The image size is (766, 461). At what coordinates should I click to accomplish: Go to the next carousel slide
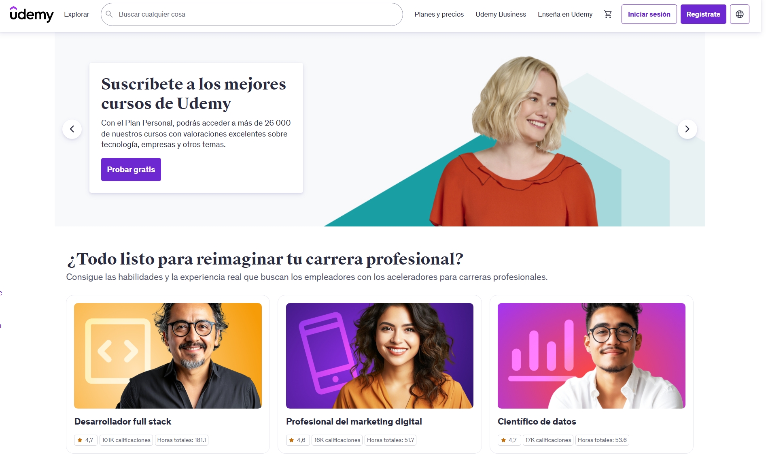tap(687, 129)
